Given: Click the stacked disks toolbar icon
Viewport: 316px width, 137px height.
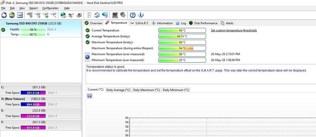Looking at the screenshot, I should (x=71, y=15).
